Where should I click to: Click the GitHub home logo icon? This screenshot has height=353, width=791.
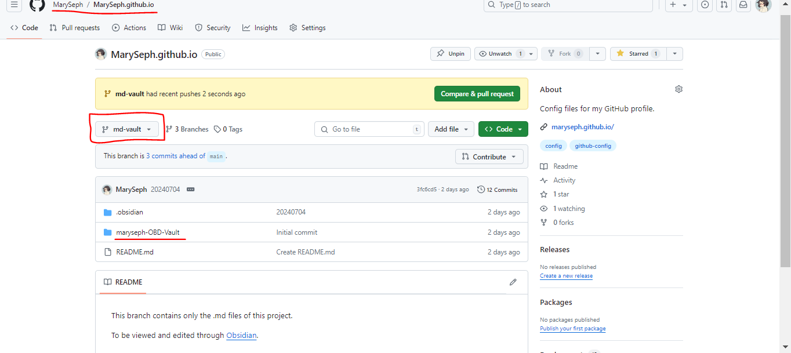coord(37,5)
